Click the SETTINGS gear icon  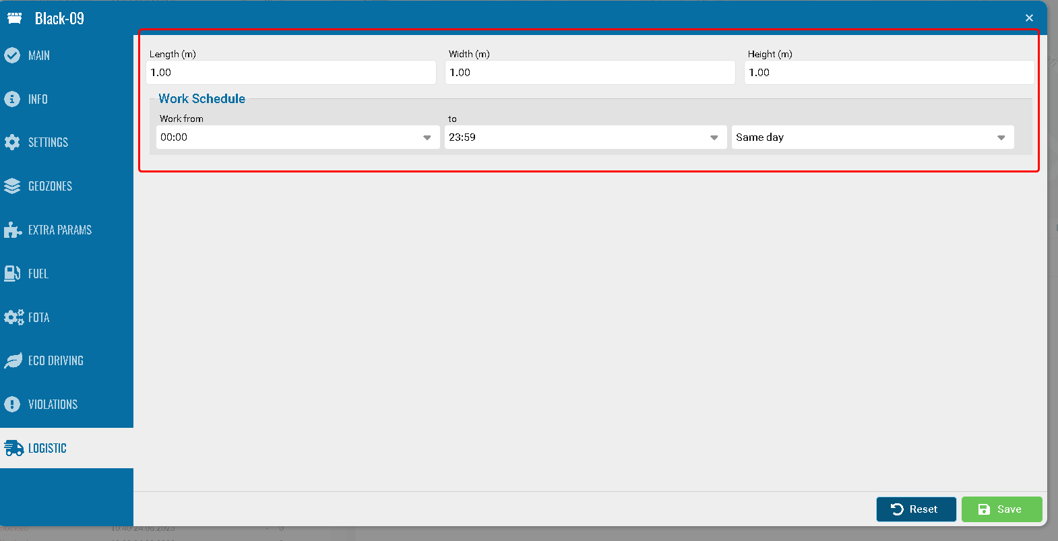tap(12, 142)
